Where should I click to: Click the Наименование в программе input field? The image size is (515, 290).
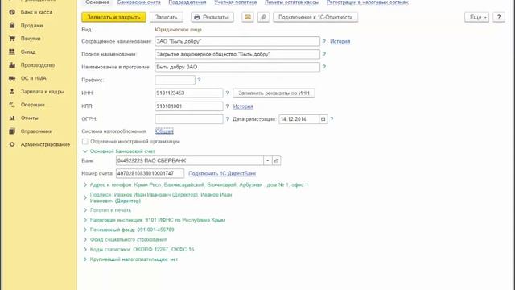(x=237, y=67)
